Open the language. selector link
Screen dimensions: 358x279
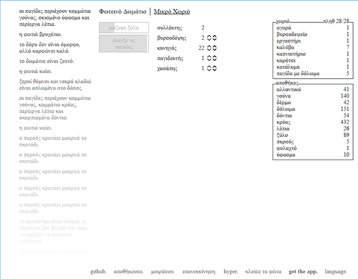point(336,272)
